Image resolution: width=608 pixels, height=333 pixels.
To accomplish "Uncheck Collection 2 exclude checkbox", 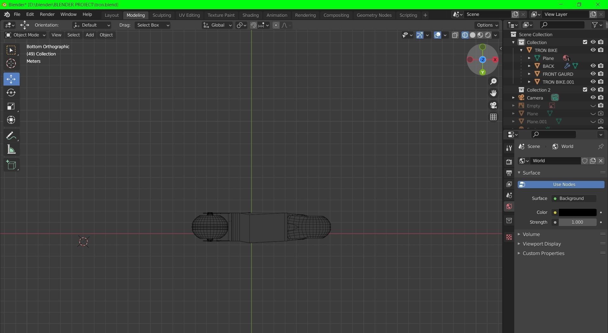I will [x=585, y=90].
